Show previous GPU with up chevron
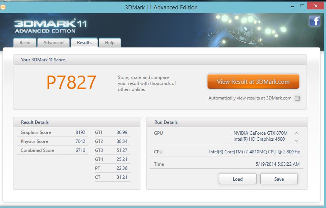Viewport: 326px width, 208px height. coord(297,133)
